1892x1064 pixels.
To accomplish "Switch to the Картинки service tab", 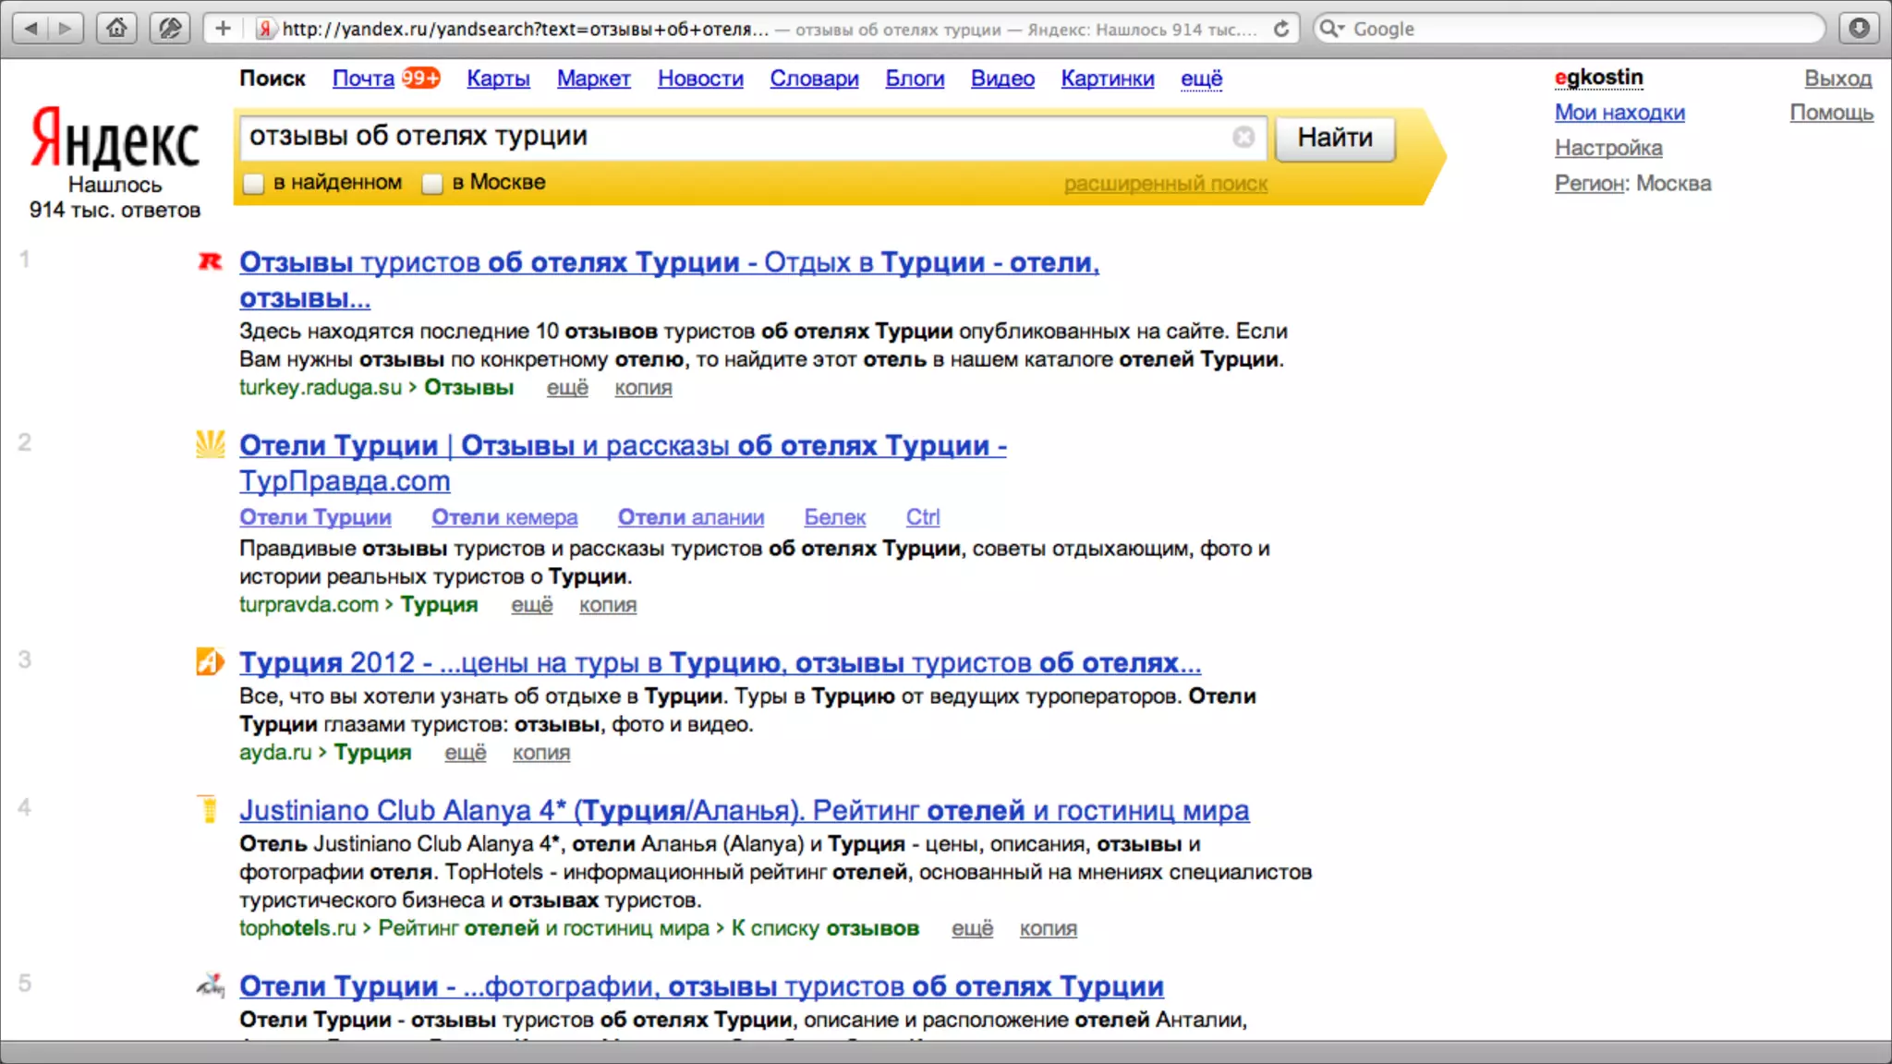I will coord(1107,79).
